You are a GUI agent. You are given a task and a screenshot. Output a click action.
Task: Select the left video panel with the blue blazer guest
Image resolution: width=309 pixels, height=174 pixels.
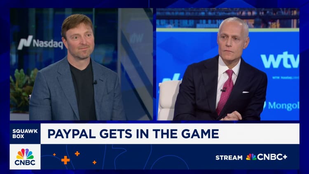click(82, 64)
